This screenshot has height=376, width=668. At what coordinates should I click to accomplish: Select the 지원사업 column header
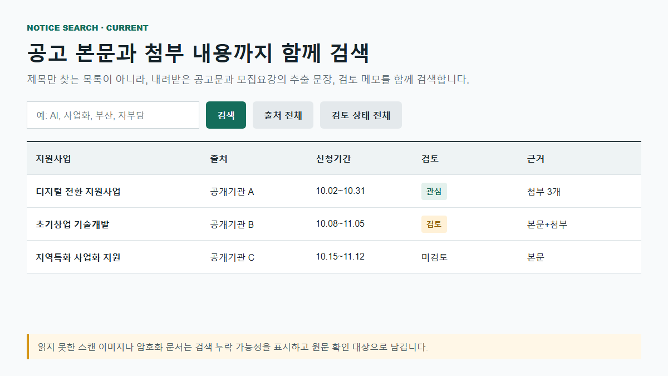[53, 159]
